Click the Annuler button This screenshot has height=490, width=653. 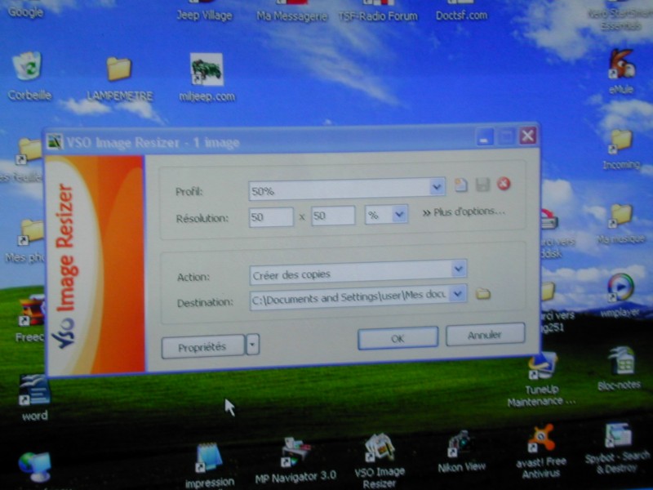click(485, 335)
